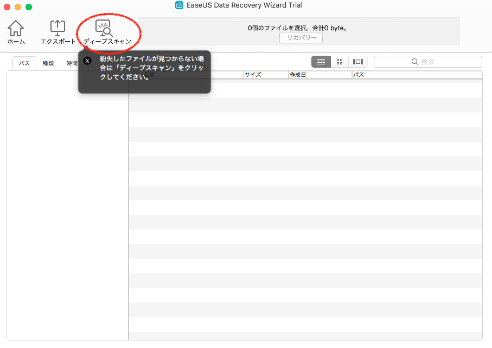The height and width of the screenshot is (348, 492).
Task: Start a ディープスキャン deep scan
Action: click(107, 32)
